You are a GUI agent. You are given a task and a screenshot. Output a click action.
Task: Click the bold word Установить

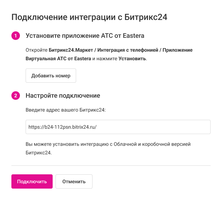[x=132, y=58]
